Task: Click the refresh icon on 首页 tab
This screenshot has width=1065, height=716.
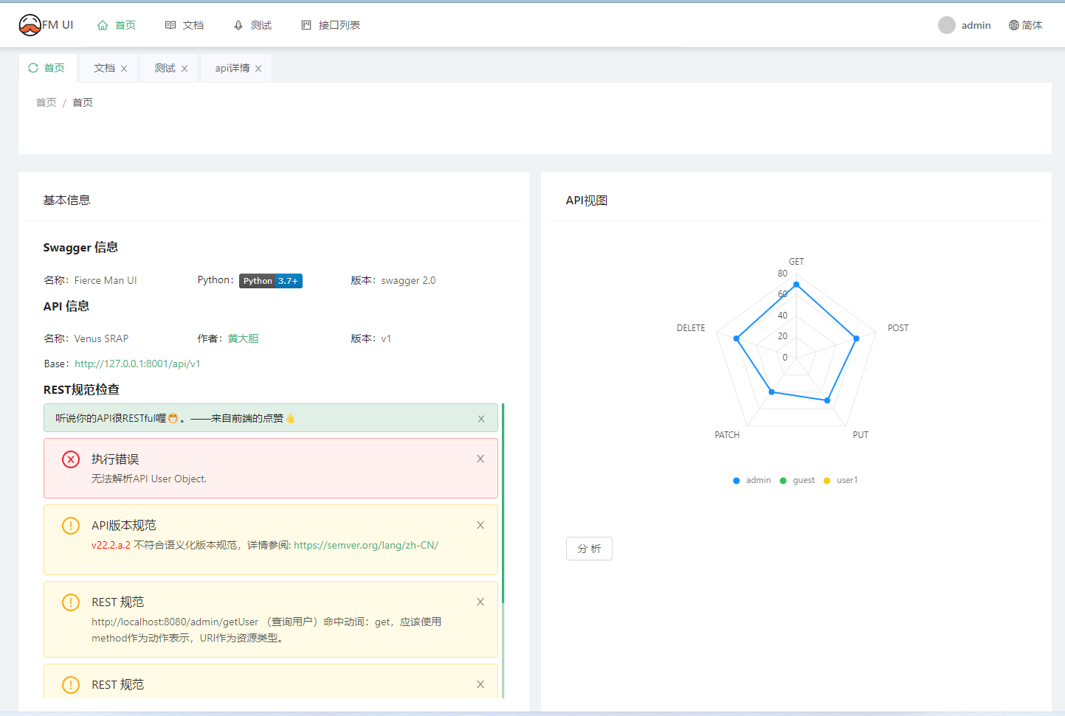Action: click(33, 68)
